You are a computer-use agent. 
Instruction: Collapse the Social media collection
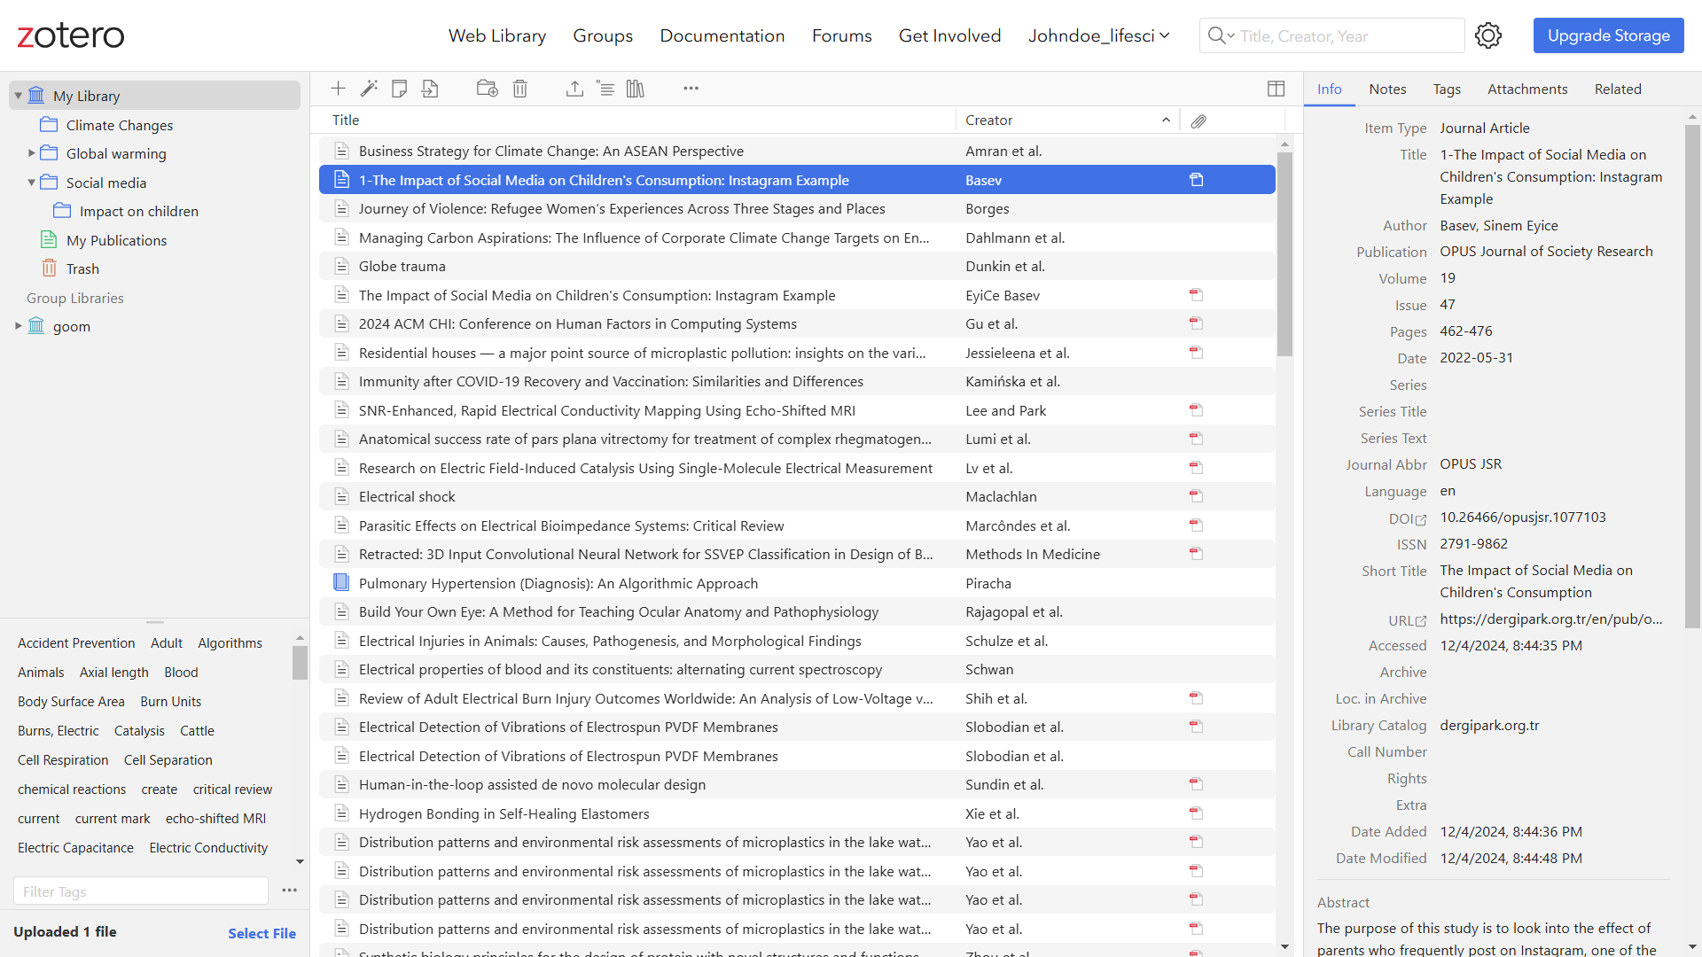coord(31,183)
